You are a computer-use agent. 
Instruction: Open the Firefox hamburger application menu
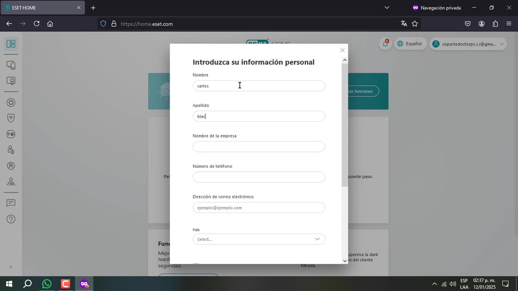(509, 24)
